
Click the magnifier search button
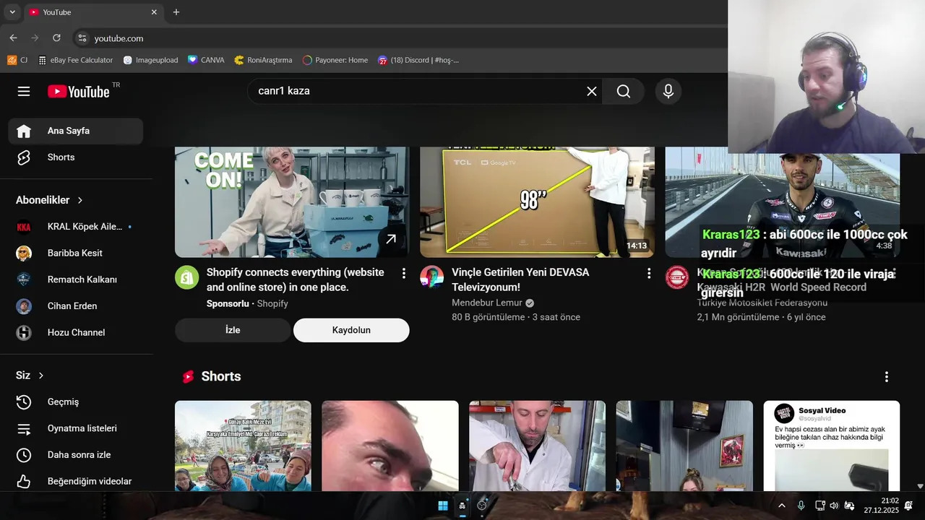click(624, 91)
